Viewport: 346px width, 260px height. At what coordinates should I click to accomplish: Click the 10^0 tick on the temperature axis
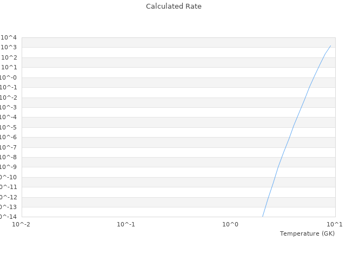(230, 224)
